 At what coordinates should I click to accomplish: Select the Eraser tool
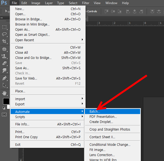pyautogui.click(x=4, y=63)
